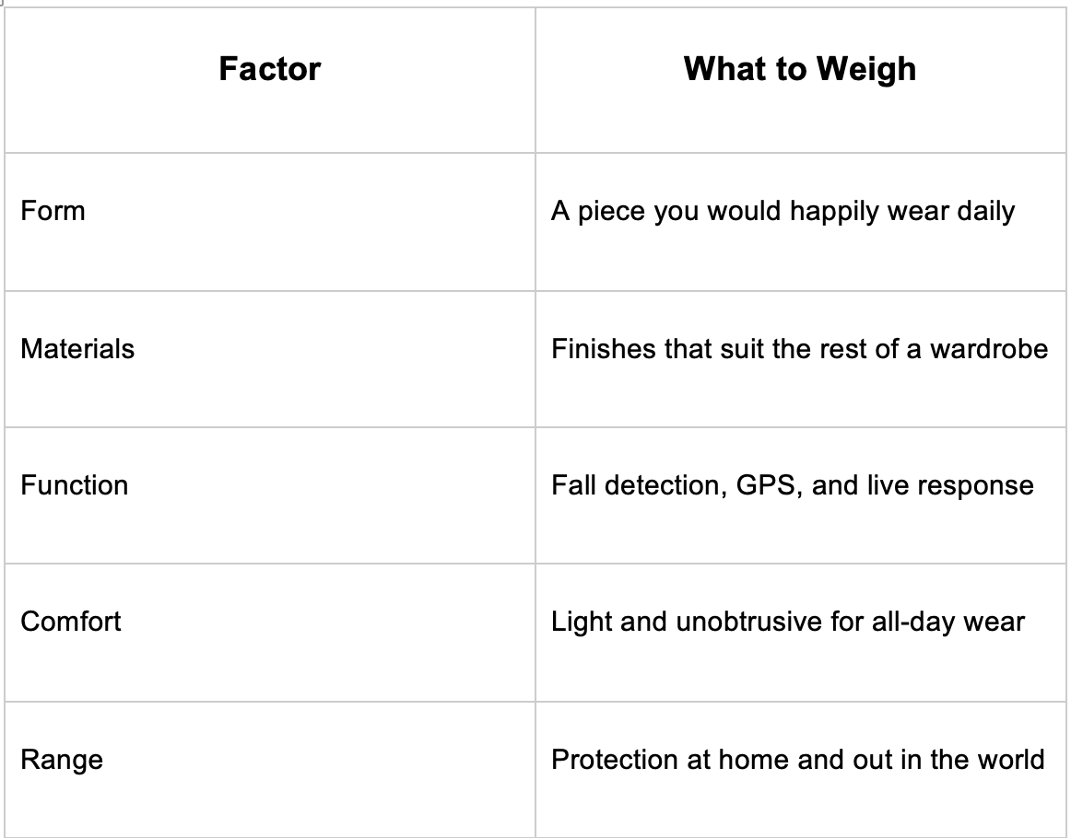Click 'Fall detection, GPS, and live response'
Screen dimensions: 1071x838
[793, 486]
